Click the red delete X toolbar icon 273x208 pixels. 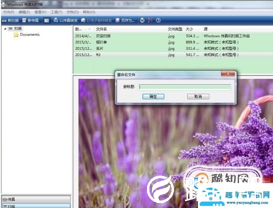click(149, 20)
